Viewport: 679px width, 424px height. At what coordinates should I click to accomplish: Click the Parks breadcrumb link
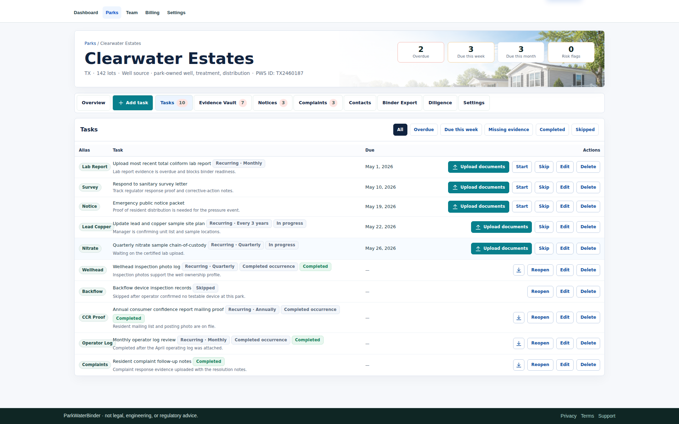pyautogui.click(x=90, y=43)
